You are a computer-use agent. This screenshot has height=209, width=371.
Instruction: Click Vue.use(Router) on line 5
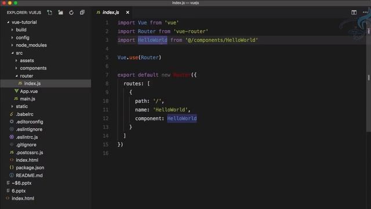click(x=139, y=57)
